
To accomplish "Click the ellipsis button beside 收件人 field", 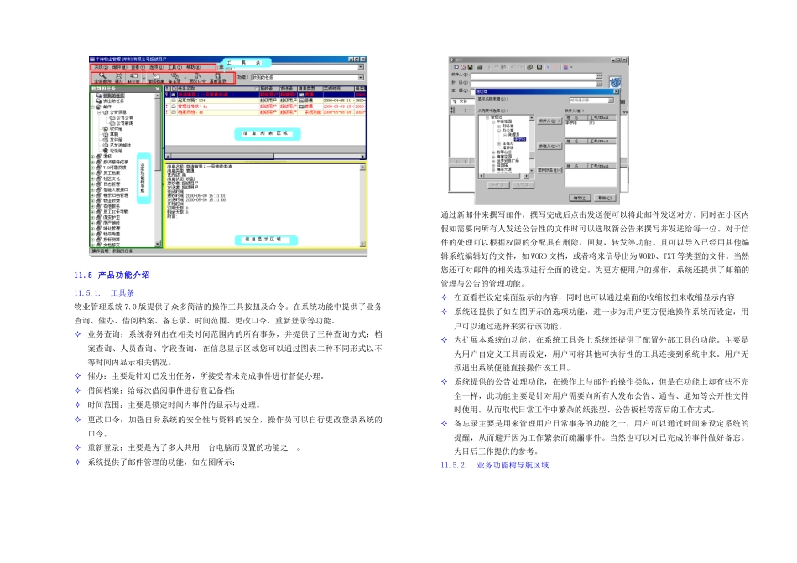I will click(599, 75).
